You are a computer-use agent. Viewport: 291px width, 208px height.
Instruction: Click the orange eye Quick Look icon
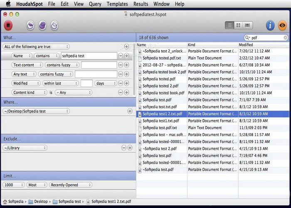[x=282, y=25]
